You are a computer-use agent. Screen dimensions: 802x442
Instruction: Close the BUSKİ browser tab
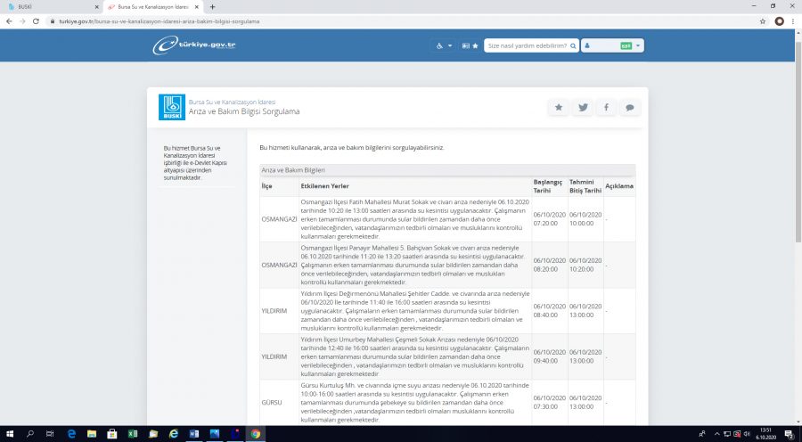tap(96, 7)
